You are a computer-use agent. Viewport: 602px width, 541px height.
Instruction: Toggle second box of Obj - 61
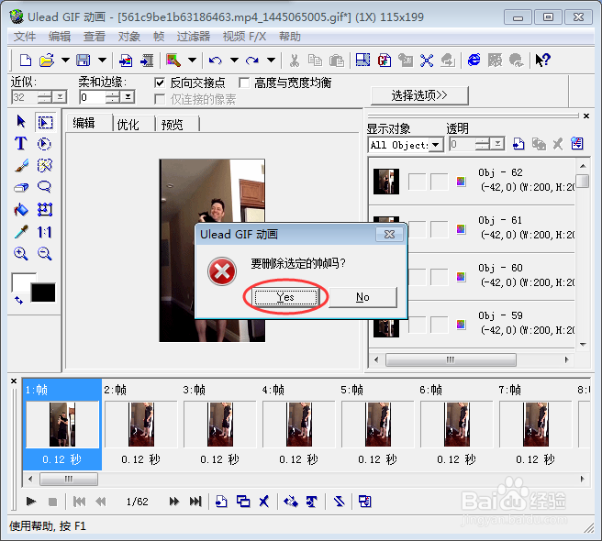pyautogui.click(x=440, y=229)
